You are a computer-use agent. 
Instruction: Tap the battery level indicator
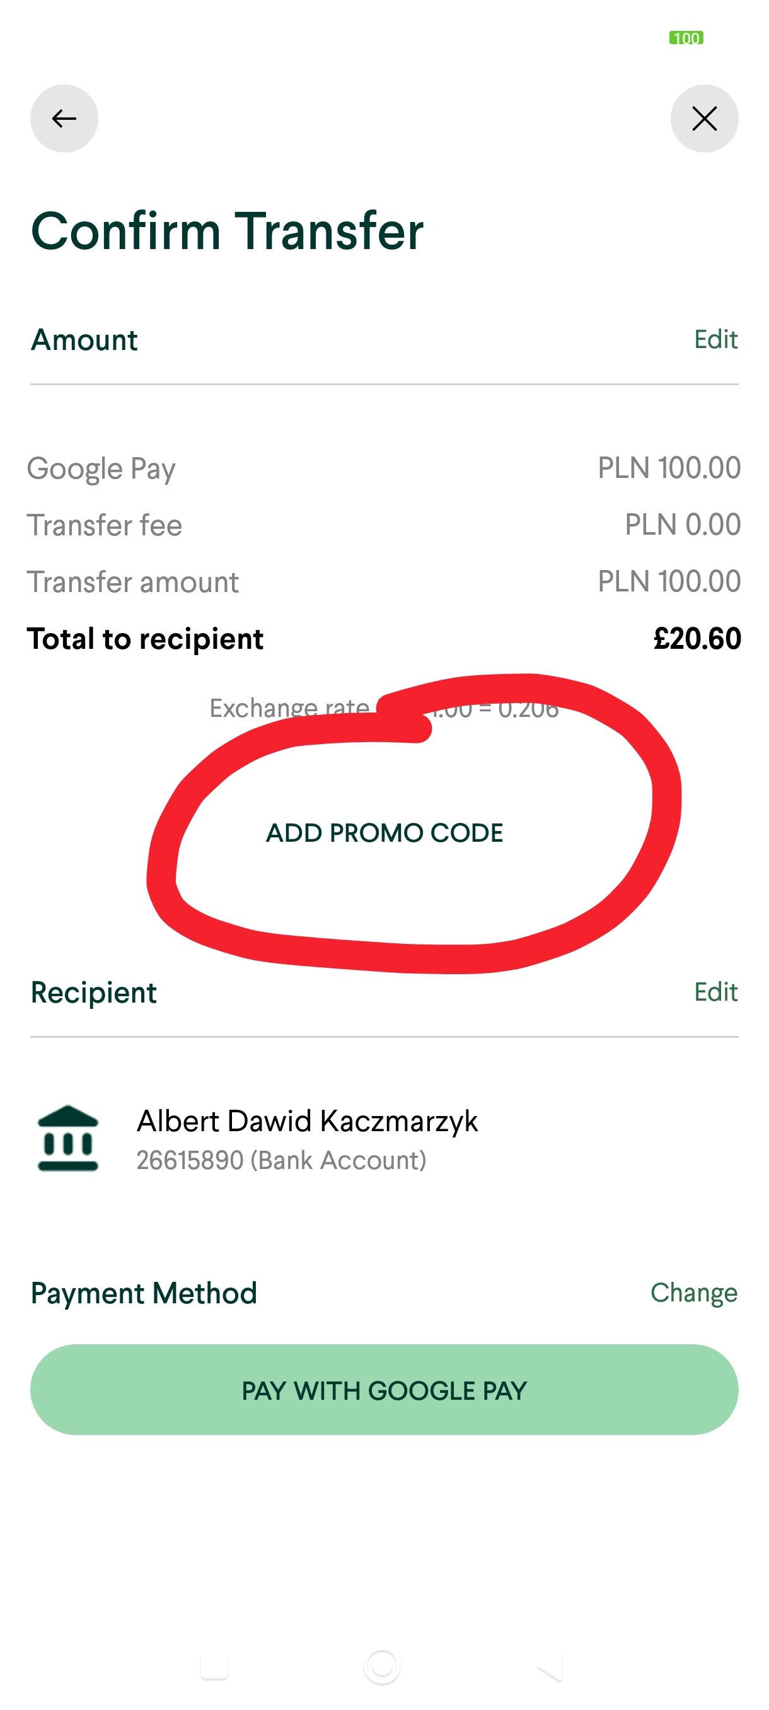(686, 38)
